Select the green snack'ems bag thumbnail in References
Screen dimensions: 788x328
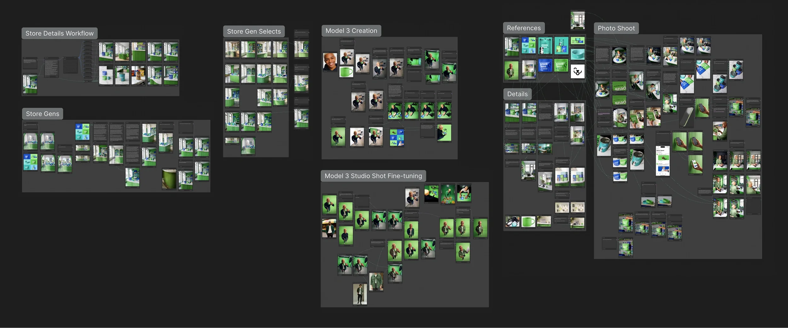[561, 65]
